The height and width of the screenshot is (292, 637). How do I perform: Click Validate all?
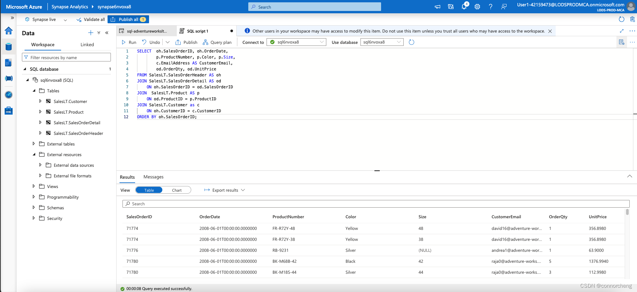(91, 19)
